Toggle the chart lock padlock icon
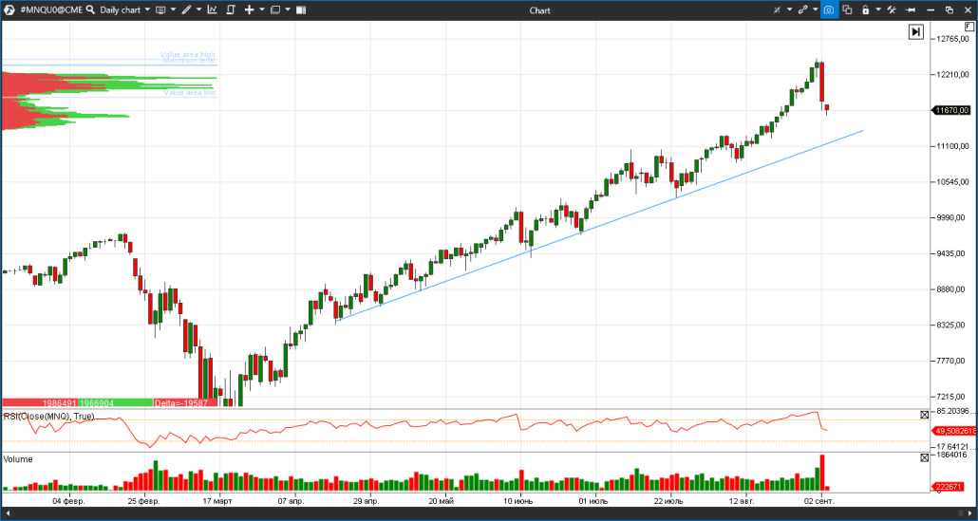Screen dimensions: 978x521 click(864, 9)
